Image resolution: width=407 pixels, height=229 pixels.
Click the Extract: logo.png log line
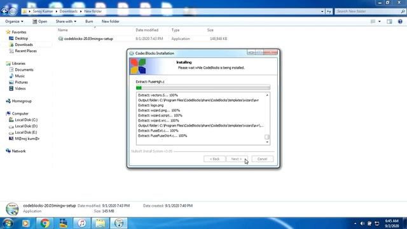[x=151, y=106]
